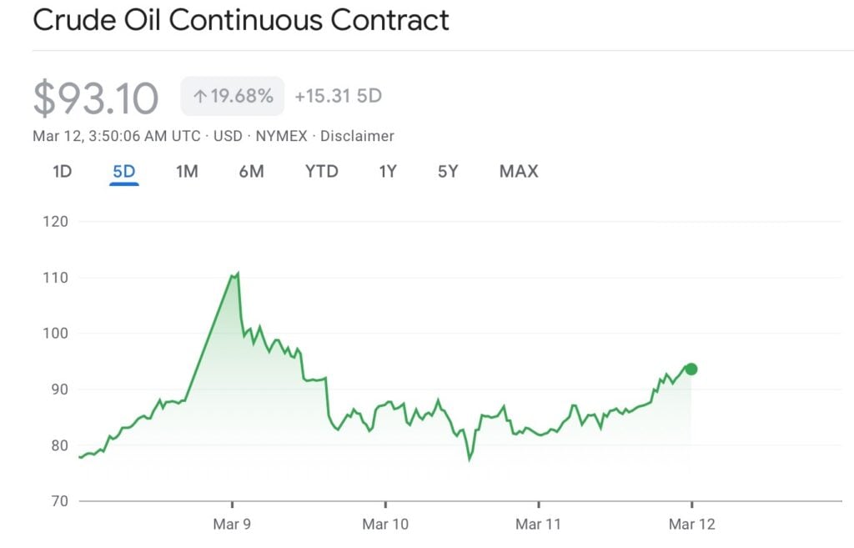This screenshot has height=548, width=854.
Task: Open the 5Y historical view
Action: [447, 171]
